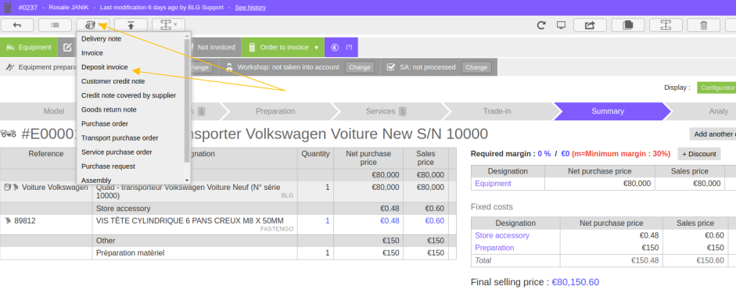Click the edit pencil icon beside Equipment

point(67,48)
